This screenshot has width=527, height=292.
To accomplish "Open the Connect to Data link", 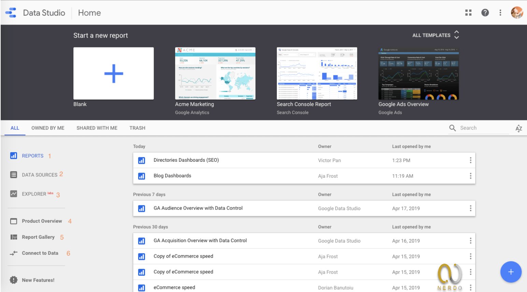I will point(40,253).
